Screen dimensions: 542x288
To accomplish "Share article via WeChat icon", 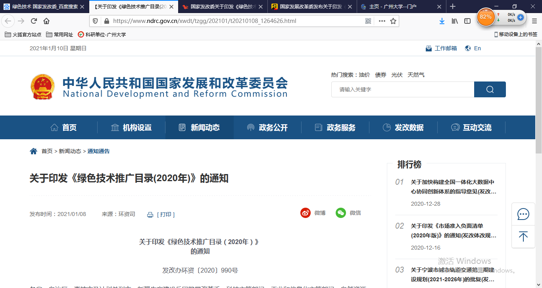I will click(x=340, y=213).
